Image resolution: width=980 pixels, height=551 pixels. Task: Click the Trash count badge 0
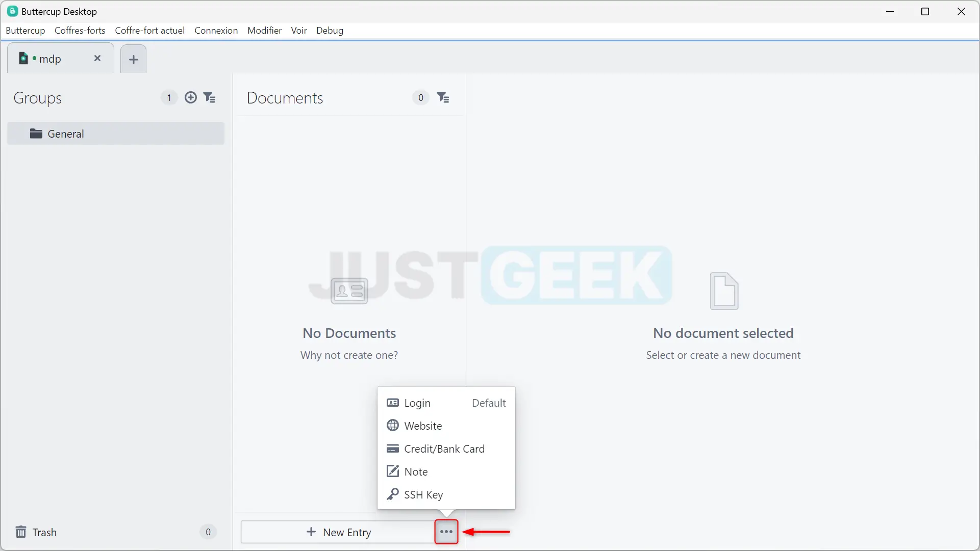coord(208,532)
